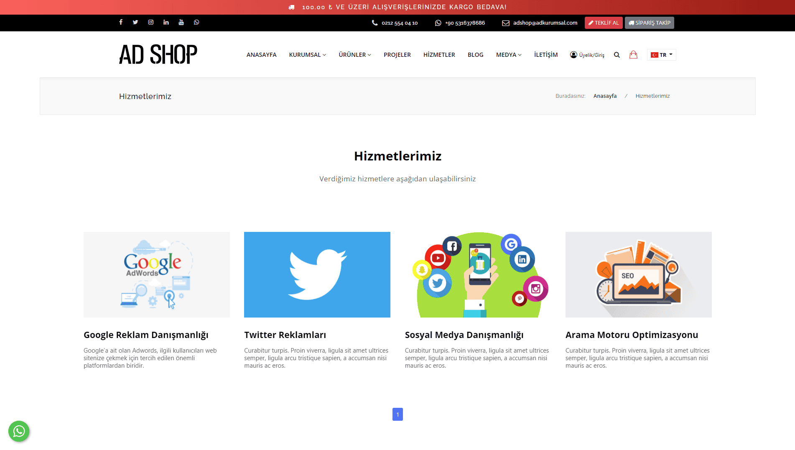The image size is (795, 450).
Task: Expand the ÜRÜNLER menu
Action: click(x=355, y=55)
